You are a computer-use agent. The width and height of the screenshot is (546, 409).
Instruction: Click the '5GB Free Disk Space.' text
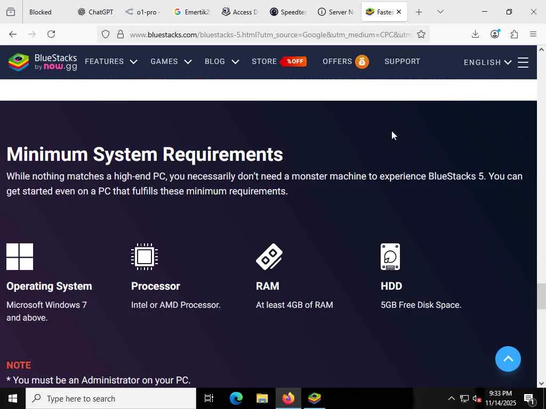[421, 305]
